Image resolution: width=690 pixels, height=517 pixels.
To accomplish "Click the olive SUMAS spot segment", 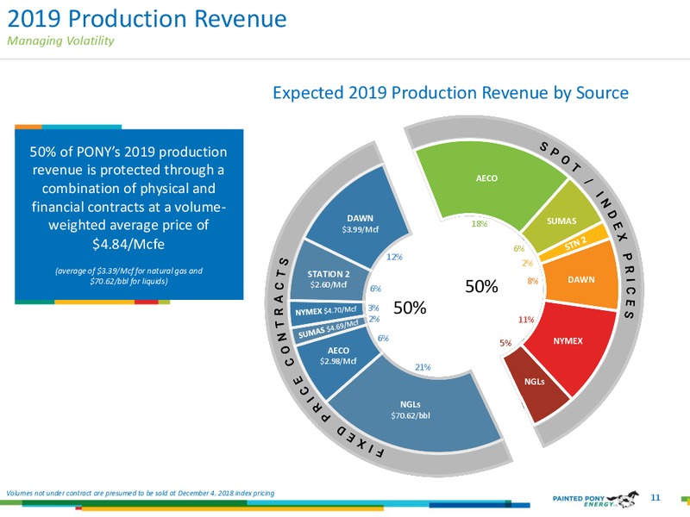I will pos(561,218).
